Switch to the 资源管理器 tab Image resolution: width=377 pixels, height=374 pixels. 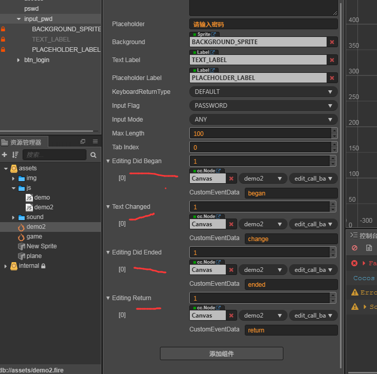pyautogui.click(x=22, y=142)
